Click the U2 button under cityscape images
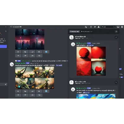124x124 pixels. [x=25, y=52]
